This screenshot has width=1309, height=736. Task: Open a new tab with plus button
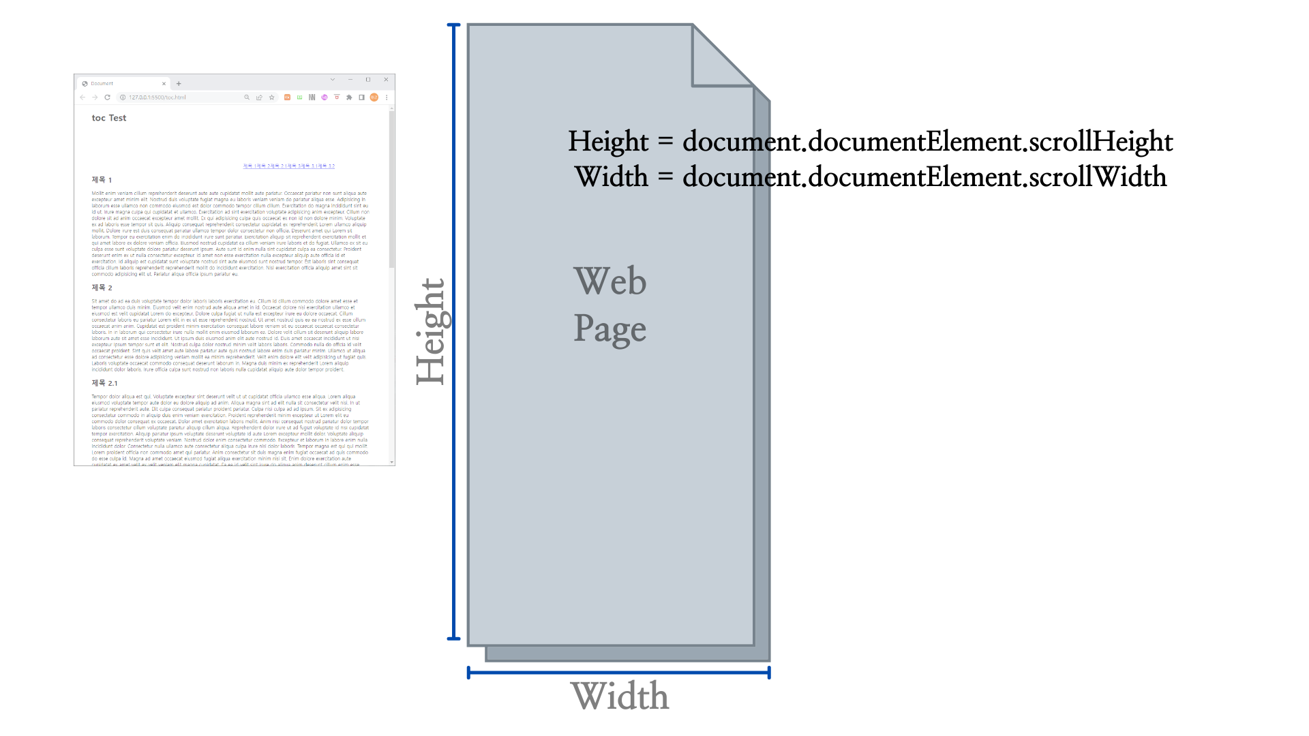[x=179, y=83]
